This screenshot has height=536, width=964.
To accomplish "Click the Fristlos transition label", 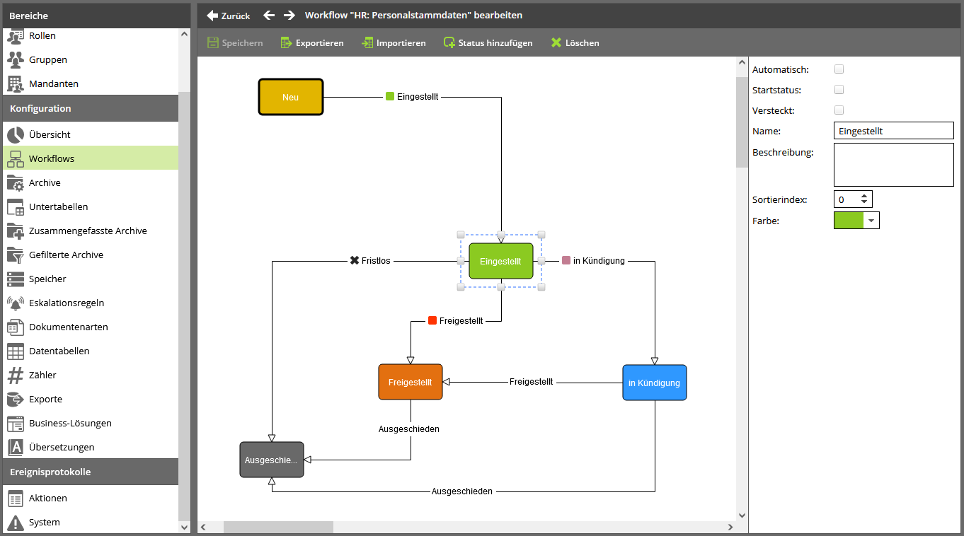I will point(376,260).
